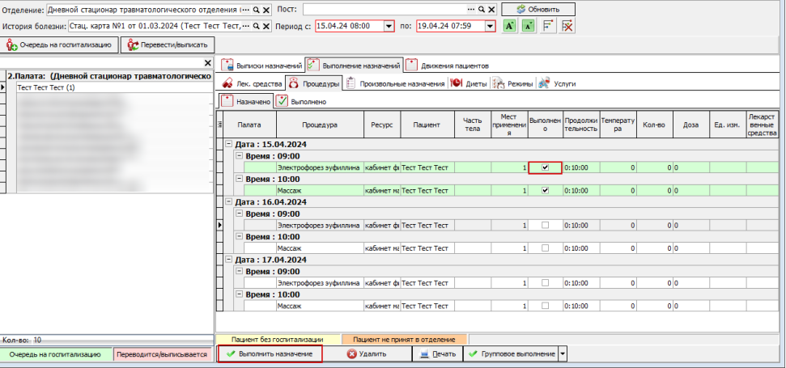
Task: Click the sort columns icon in the toolbar
Action: [548, 26]
